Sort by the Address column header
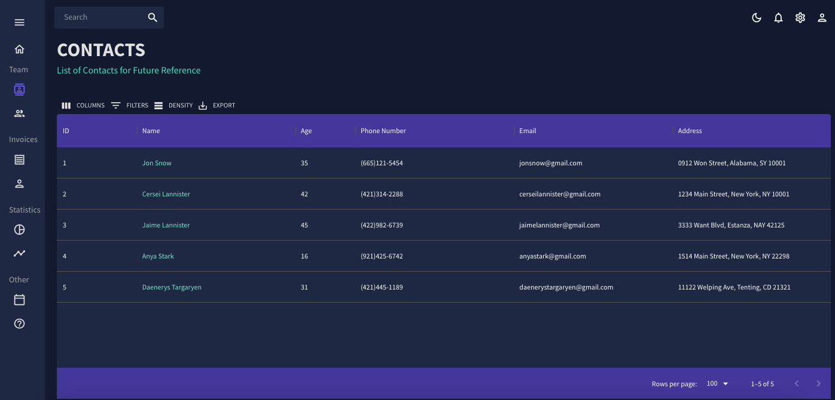The width and height of the screenshot is (835, 400). 690,131
